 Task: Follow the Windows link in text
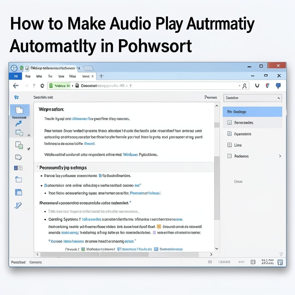[x=131, y=155]
